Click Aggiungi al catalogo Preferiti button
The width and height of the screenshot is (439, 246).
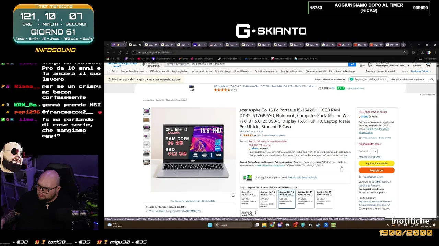[368, 79]
